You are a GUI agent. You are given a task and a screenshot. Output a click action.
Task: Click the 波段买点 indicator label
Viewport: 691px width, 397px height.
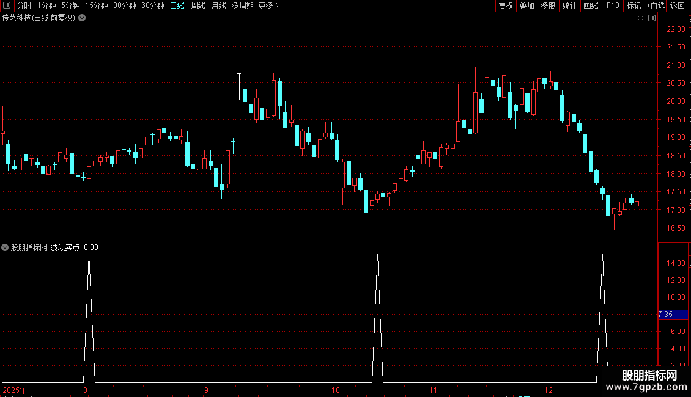(65, 247)
